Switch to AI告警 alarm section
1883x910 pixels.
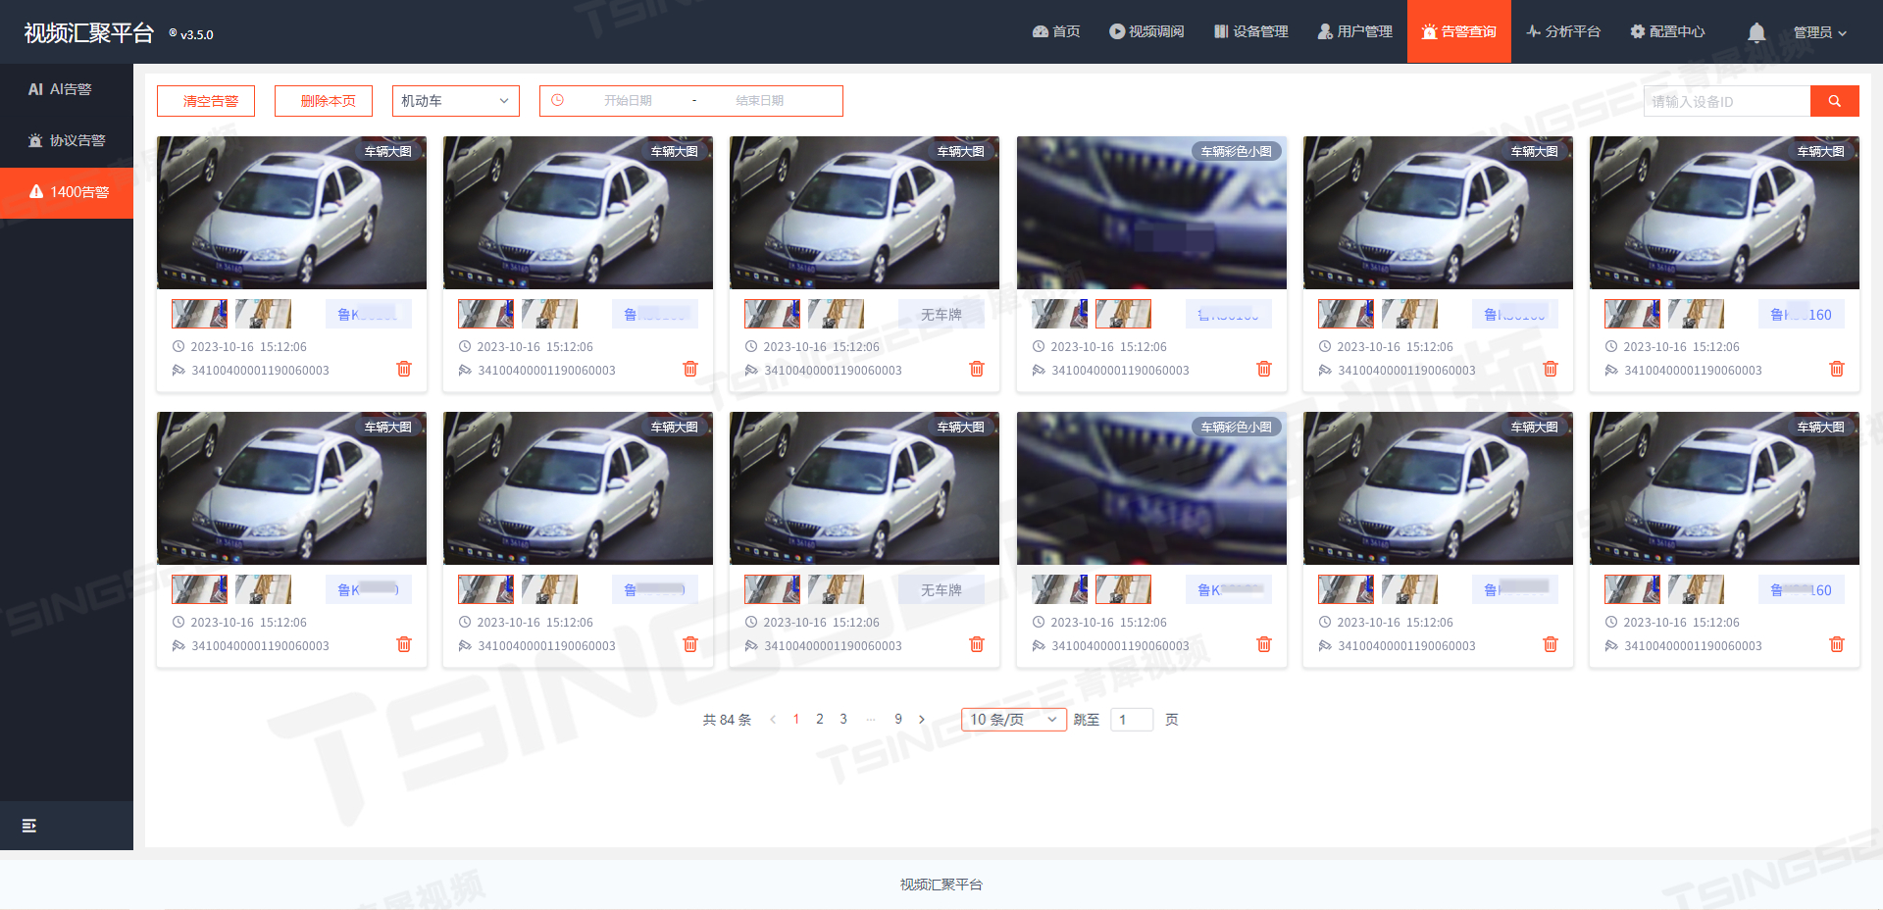click(x=66, y=88)
